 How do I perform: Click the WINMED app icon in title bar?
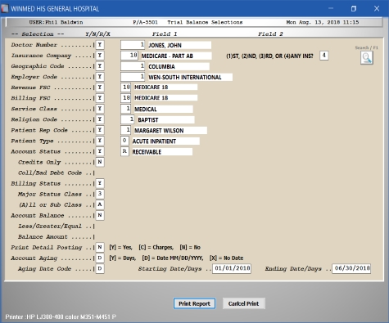(5, 9)
